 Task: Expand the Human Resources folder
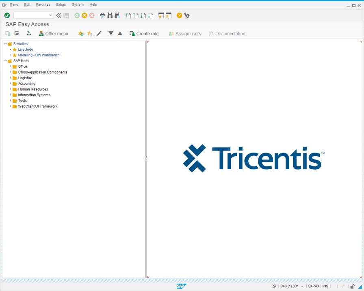pos(10,89)
